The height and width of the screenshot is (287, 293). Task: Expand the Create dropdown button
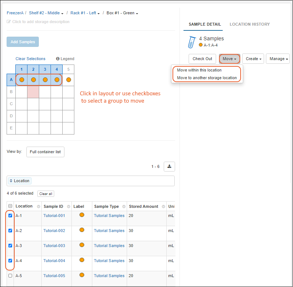point(253,59)
